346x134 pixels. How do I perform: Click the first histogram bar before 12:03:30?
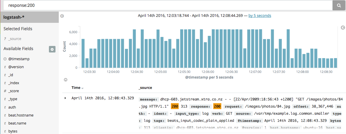83,53
